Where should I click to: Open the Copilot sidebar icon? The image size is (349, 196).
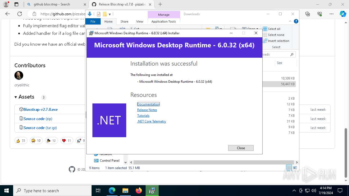(343, 14)
